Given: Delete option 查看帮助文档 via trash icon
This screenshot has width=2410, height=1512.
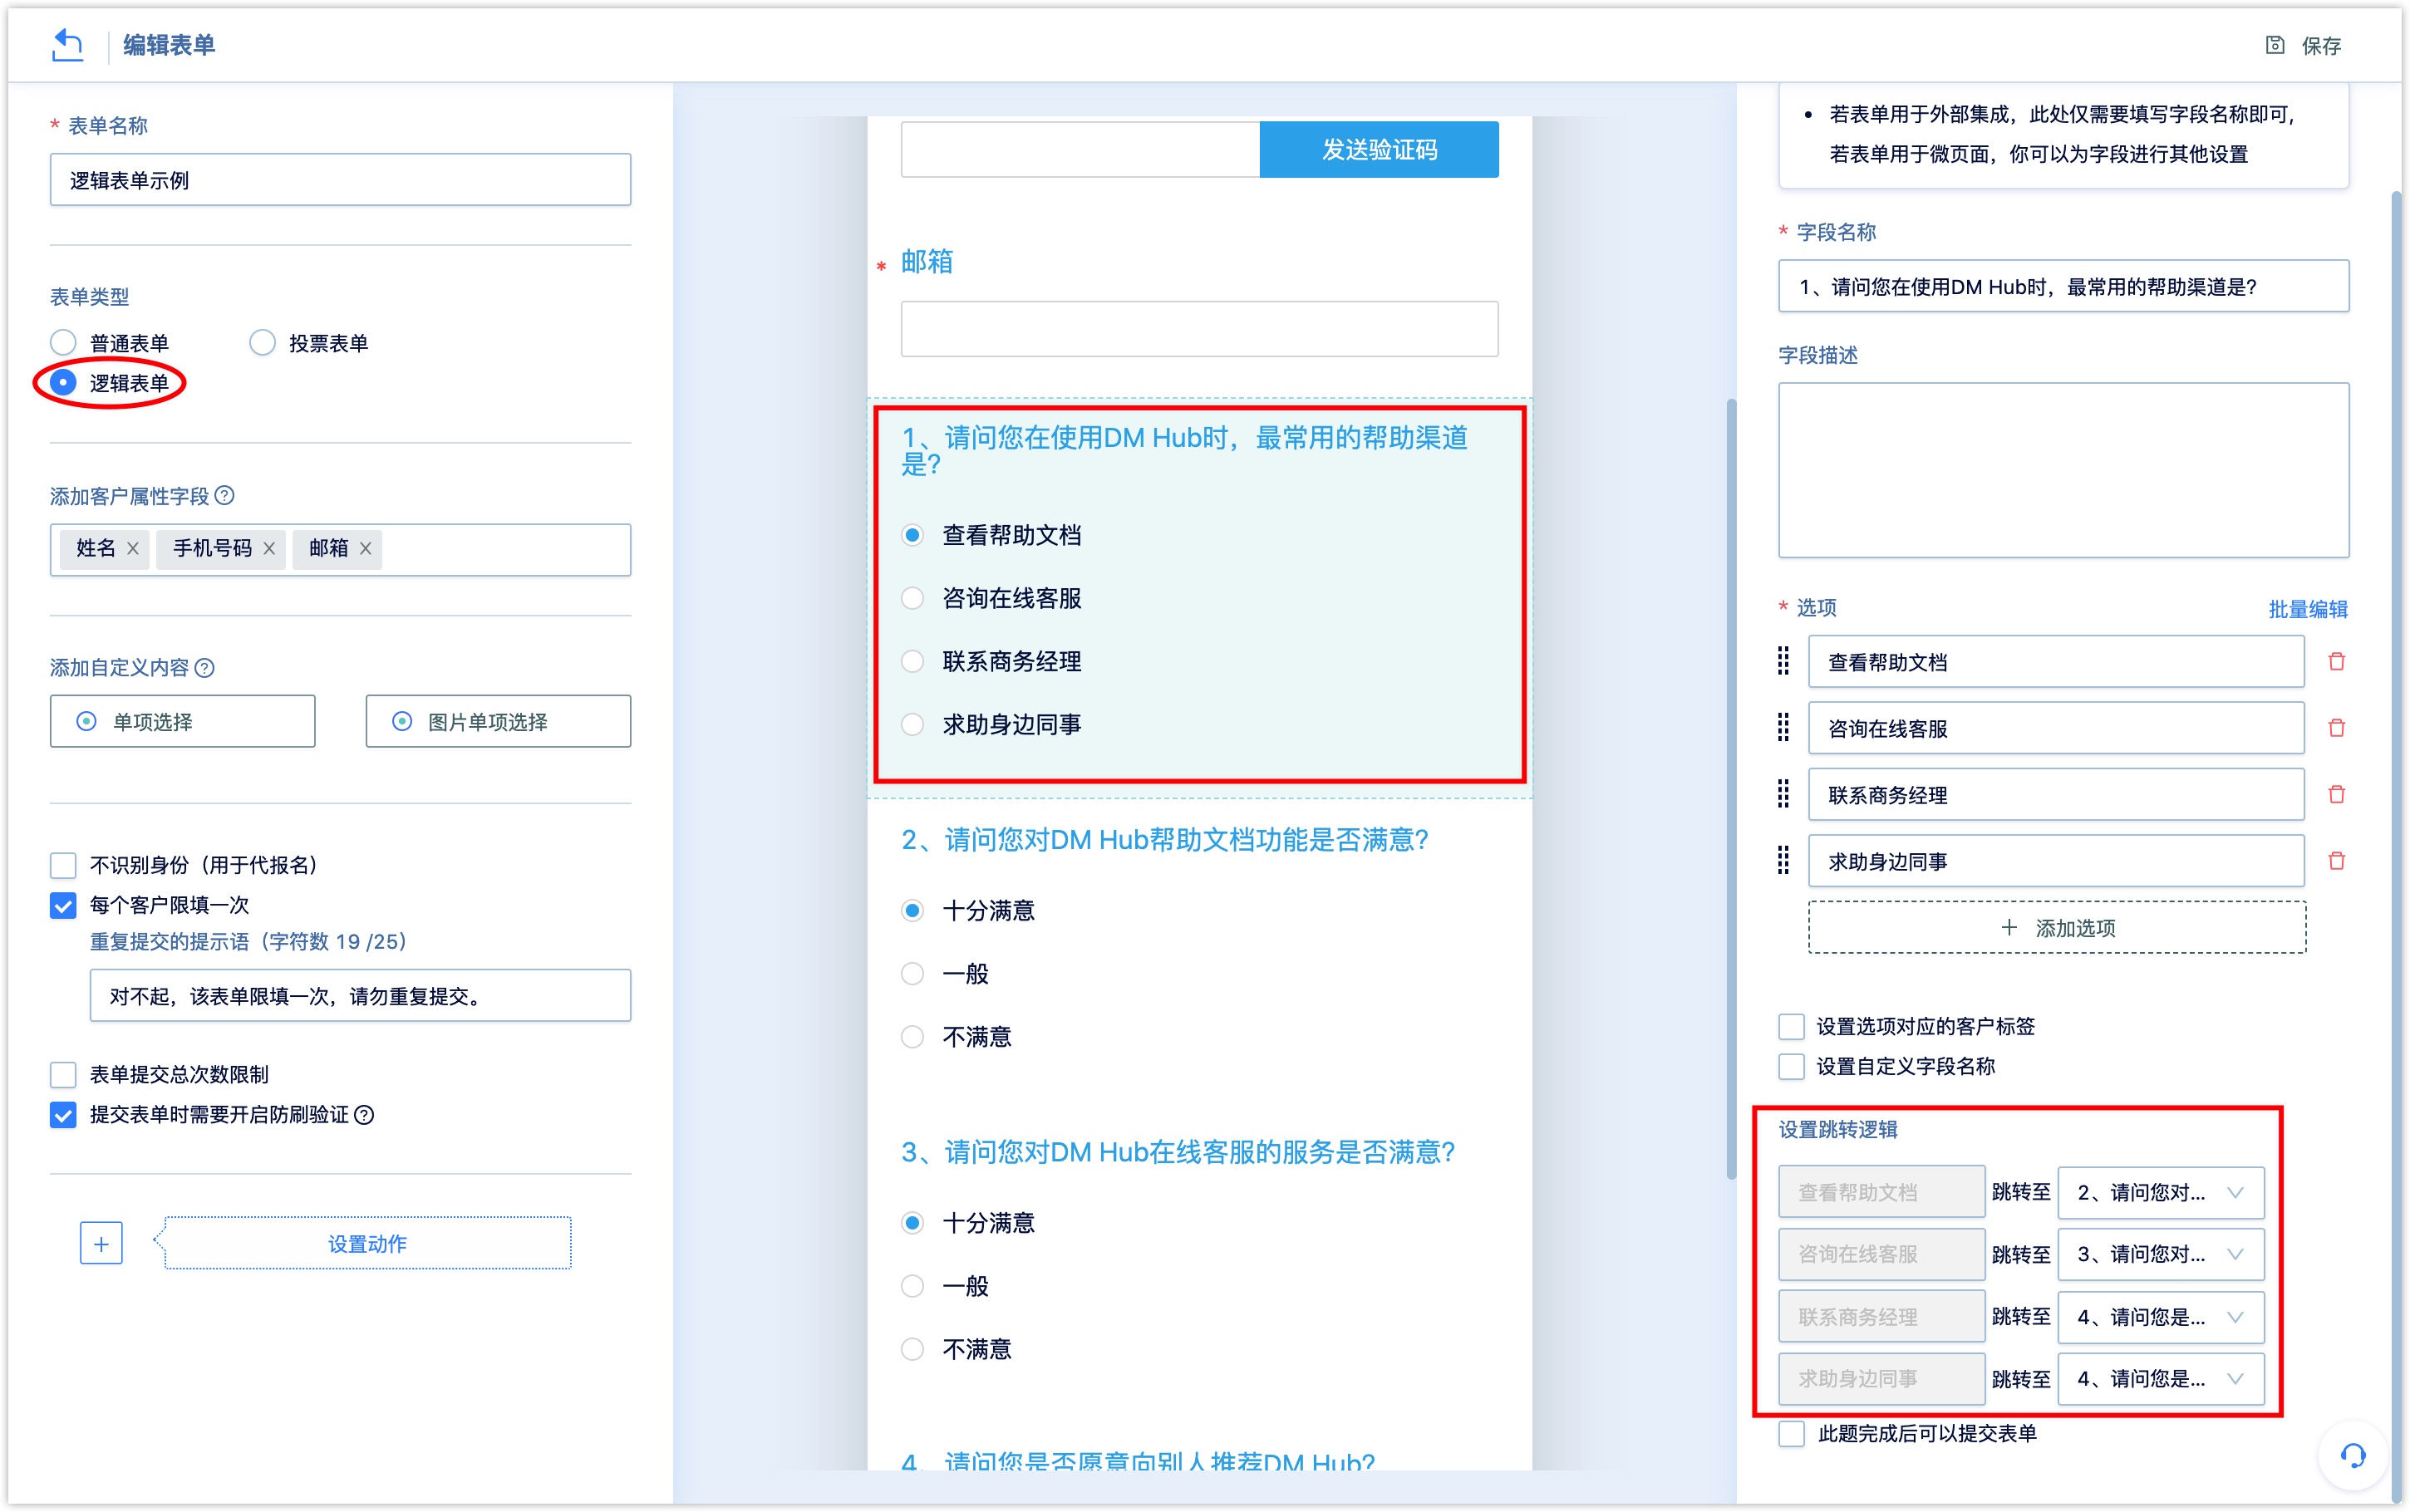Looking at the screenshot, I should (2336, 662).
